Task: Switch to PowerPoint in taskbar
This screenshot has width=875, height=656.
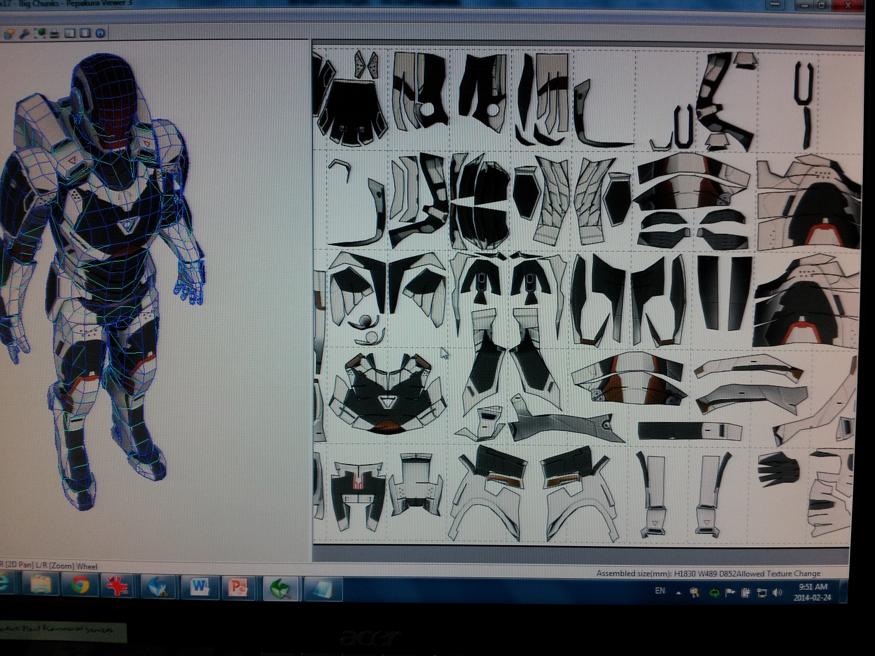Action: pyautogui.click(x=239, y=588)
